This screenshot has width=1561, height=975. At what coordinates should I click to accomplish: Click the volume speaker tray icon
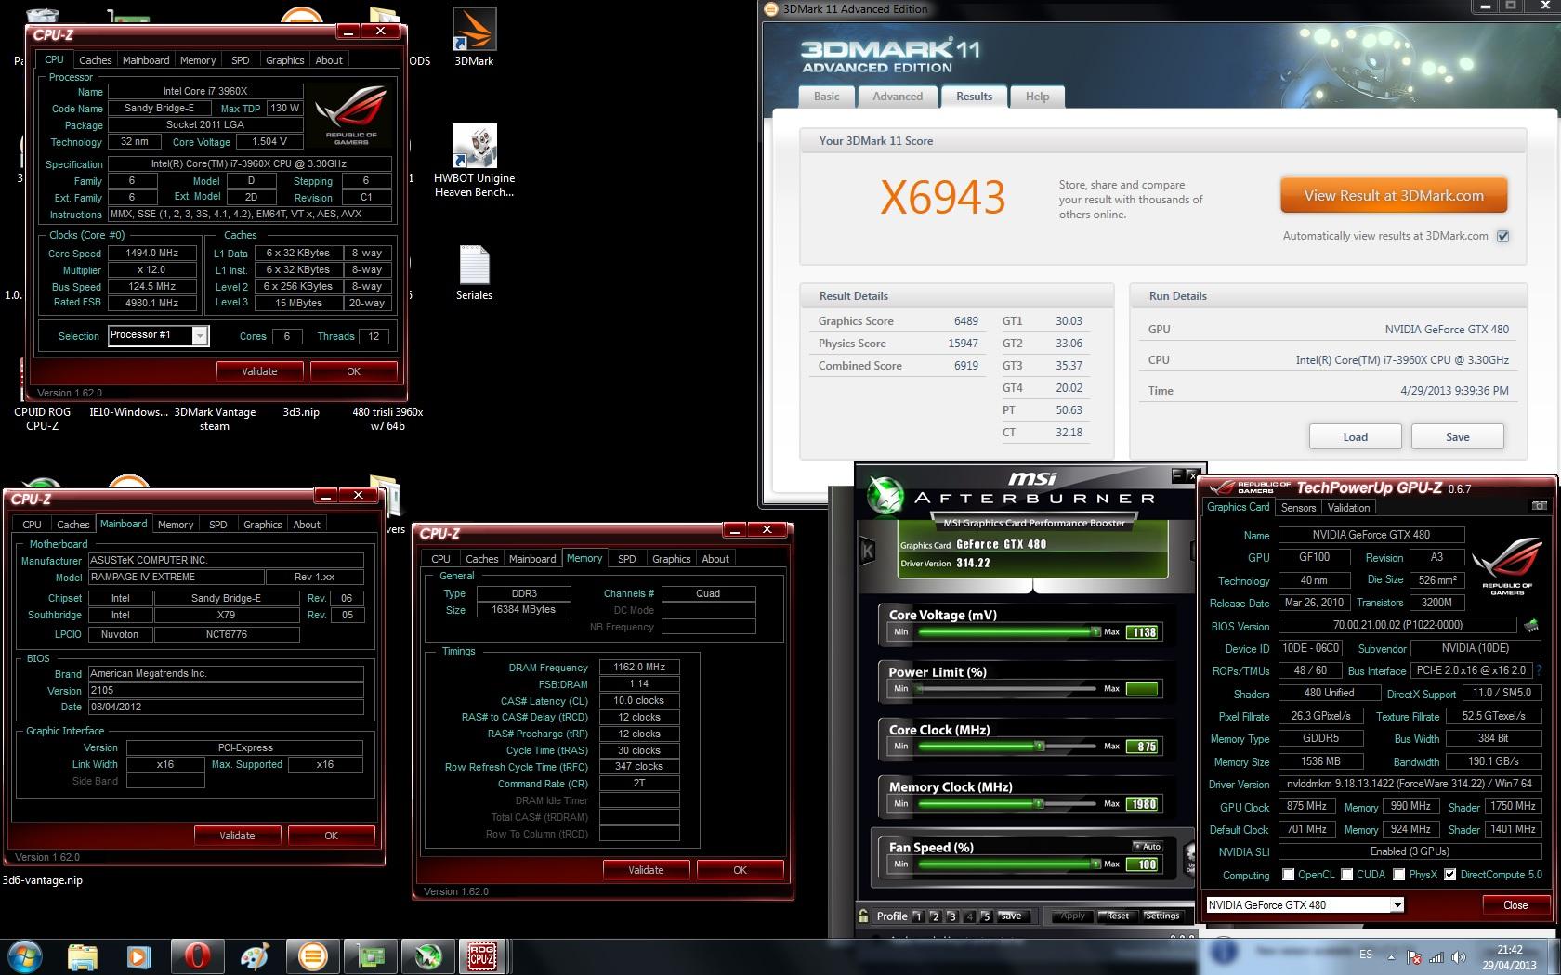point(1459,956)
